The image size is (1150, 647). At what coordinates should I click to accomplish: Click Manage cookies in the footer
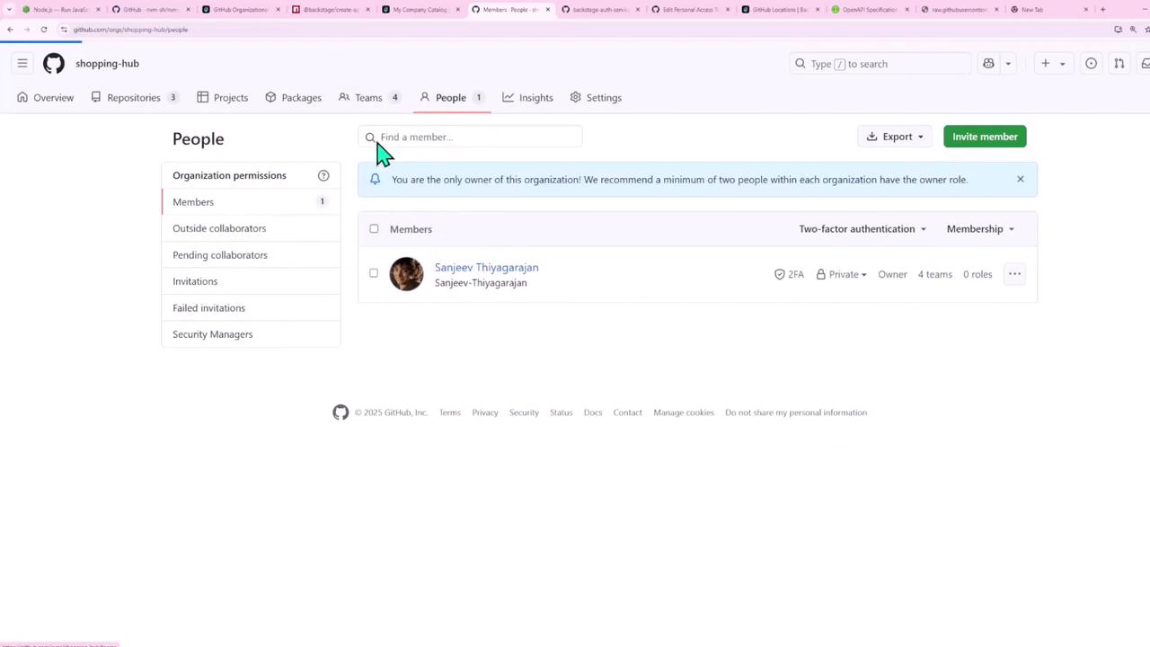tap(684, 412)
